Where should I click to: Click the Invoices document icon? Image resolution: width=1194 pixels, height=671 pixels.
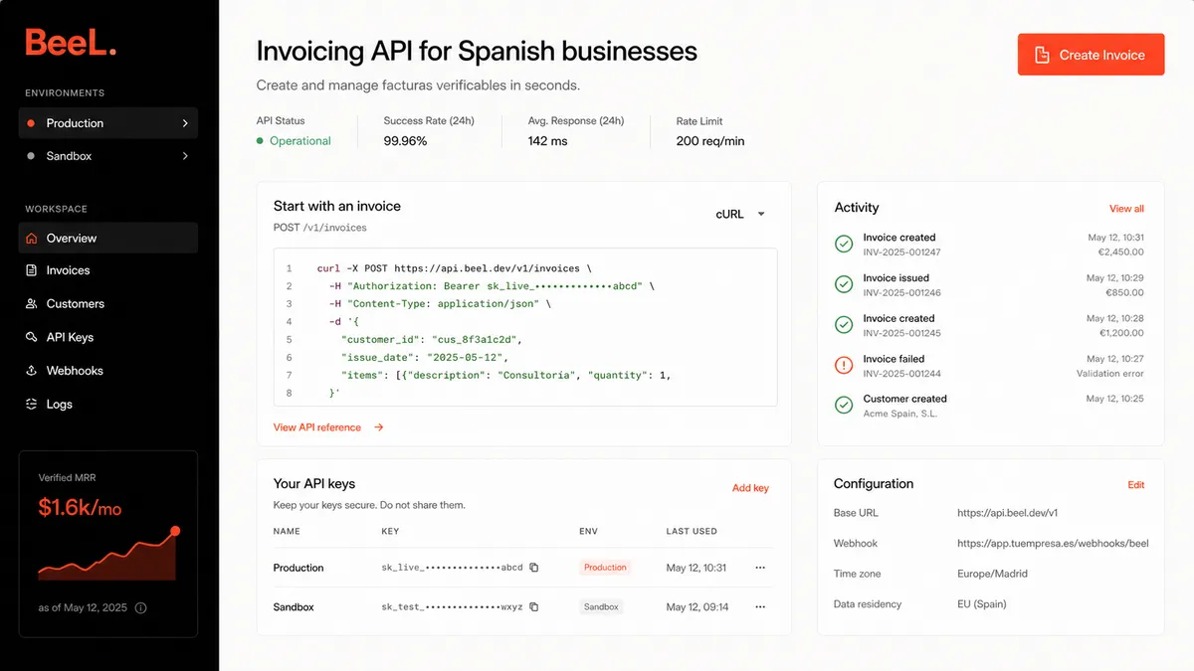click(x=32, y=270)
